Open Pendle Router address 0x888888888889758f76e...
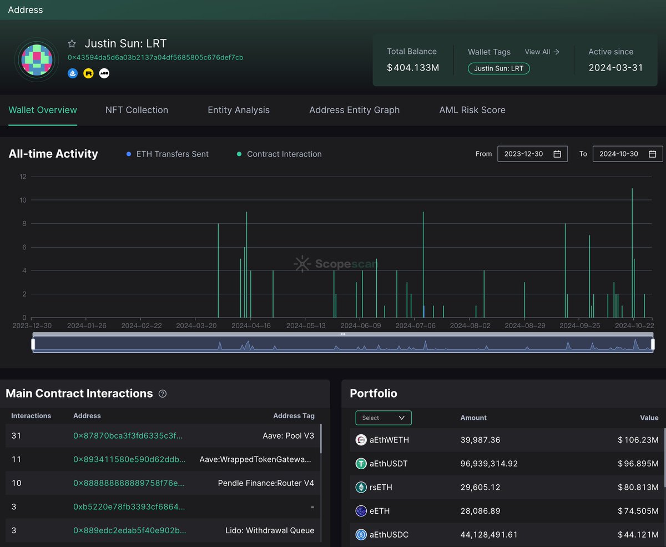Image resolution: width=666 pixels, height=547 pixels. tap(129, 483)
